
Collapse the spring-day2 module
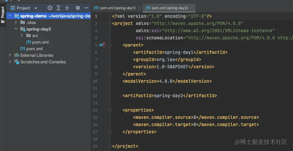click(16, 29)
